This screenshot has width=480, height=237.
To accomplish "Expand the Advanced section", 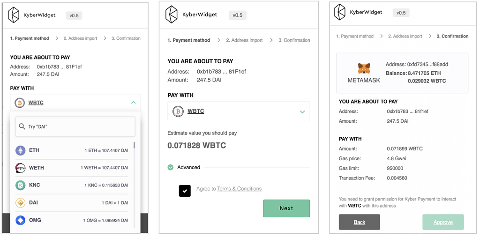I will click(189, 167).
